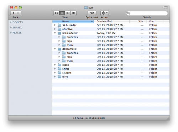Open the Action gear menu
Image resolution: width=178 pixels, height=132 pixels.
[x=105, y=13]
